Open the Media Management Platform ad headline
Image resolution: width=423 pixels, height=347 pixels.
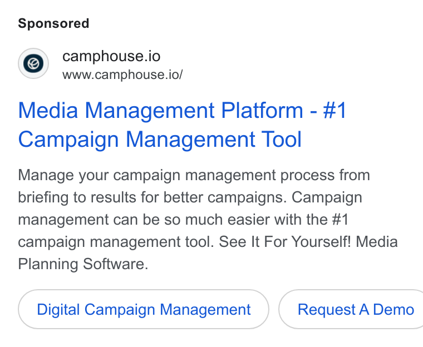click(183, 125)
